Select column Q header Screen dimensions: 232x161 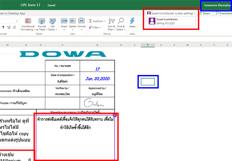click(x=97, y=45)
